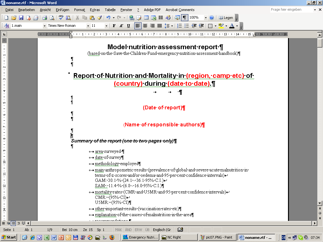Click the Undo arrow icon
Image resolution: width=323 pixels, height=242 pixels.
click(x=109, y=18)
